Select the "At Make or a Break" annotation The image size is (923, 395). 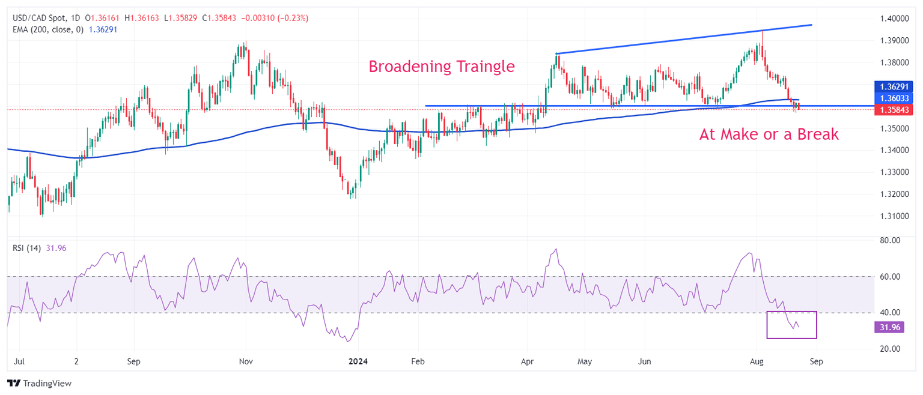(769, 134)
